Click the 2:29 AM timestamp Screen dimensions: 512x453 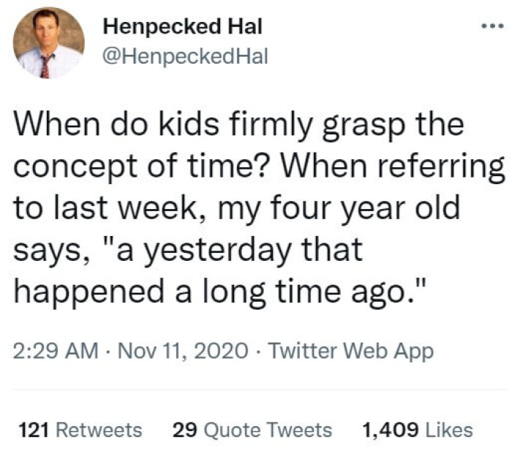click(x=56, y=351)
